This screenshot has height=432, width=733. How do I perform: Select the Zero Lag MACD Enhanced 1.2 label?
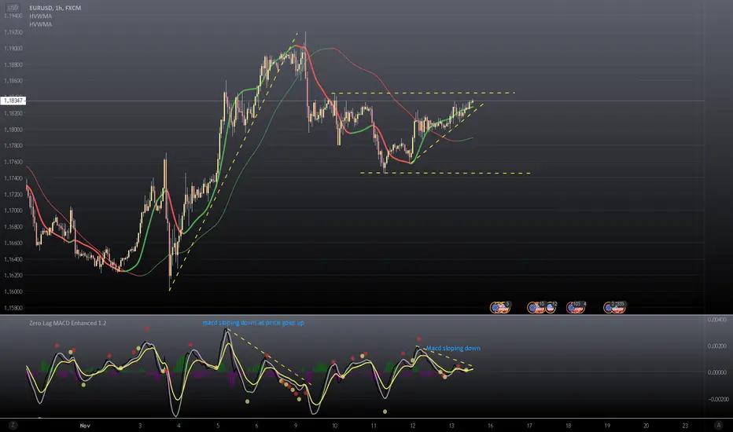(x=68, y=323)
